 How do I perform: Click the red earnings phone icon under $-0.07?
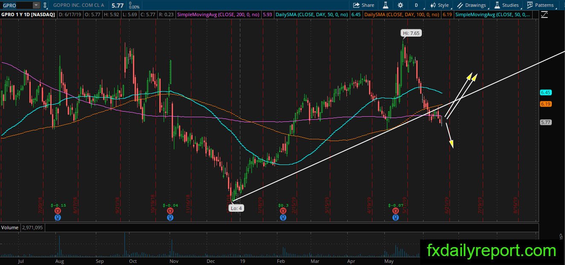396,210
